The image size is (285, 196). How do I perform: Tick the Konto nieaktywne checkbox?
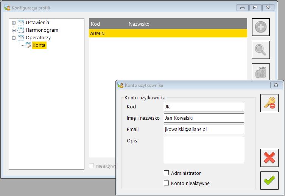pyautogui.click(x=166, y=183)
